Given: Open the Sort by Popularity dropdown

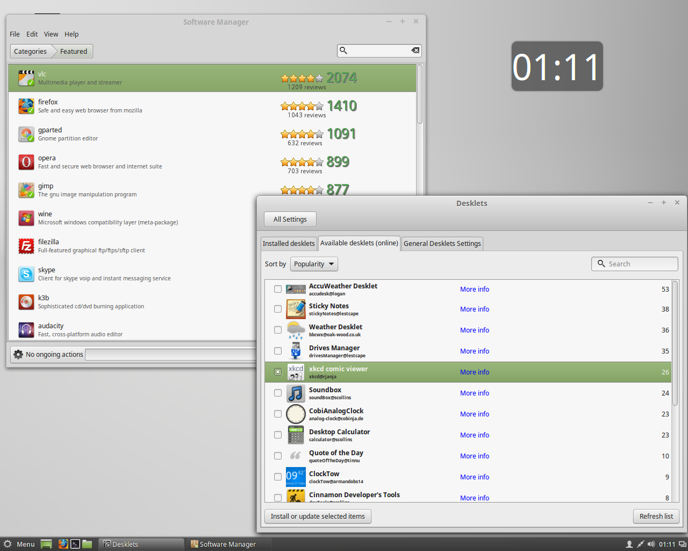Looking at the screenshot, I should coord(314,264).
